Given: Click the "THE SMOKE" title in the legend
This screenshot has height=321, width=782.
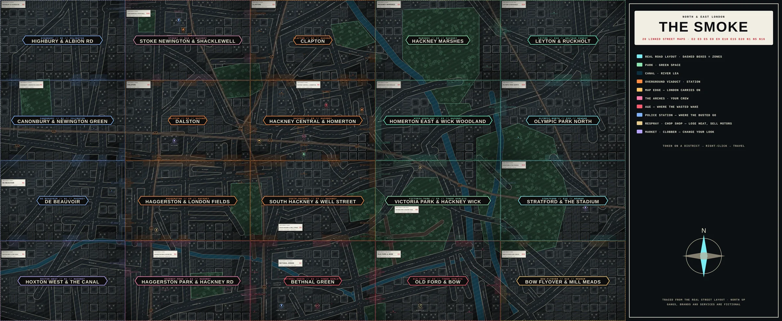Looking at the screenshot, I should pyautogui.click(x=703, y=27).
